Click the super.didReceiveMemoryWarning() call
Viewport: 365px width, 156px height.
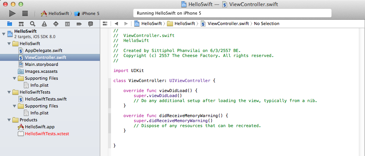[173, 121]
